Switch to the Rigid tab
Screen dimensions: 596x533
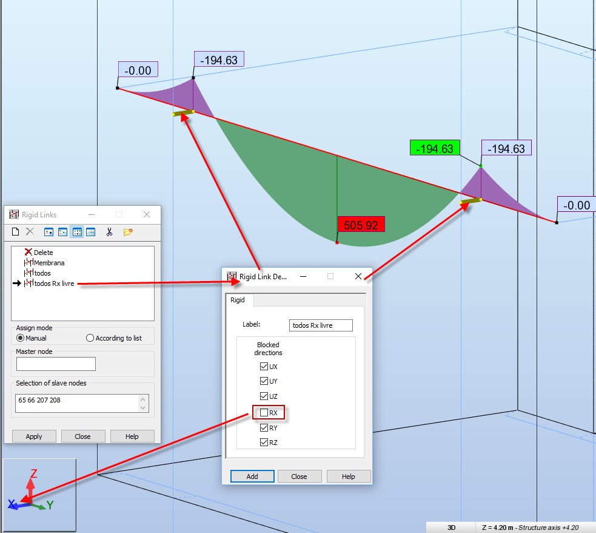(238, 300)
